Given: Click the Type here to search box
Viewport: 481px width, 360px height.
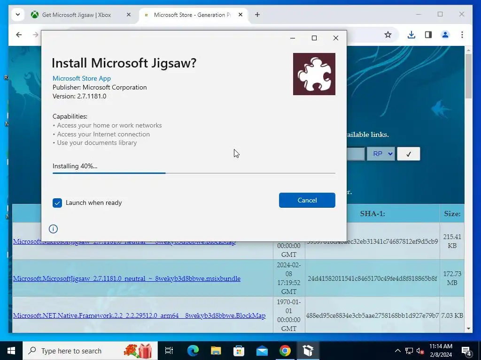Looking at the screenshot, I should (90, 351).
